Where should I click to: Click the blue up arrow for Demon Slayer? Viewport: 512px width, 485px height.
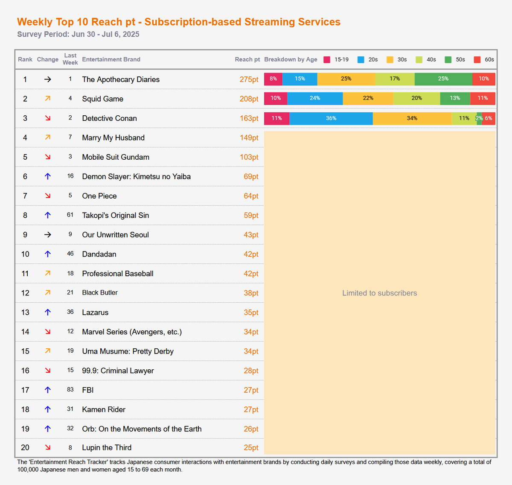tap(48, 176)
